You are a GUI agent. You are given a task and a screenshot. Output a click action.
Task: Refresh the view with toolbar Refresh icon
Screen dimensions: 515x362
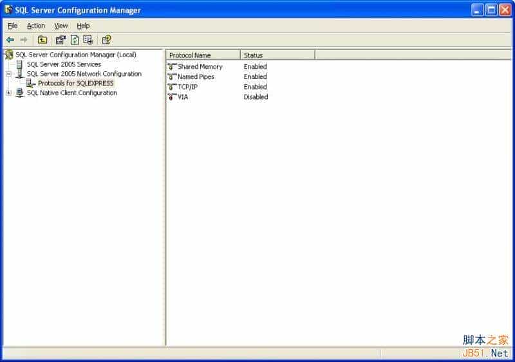coord(75,40)
